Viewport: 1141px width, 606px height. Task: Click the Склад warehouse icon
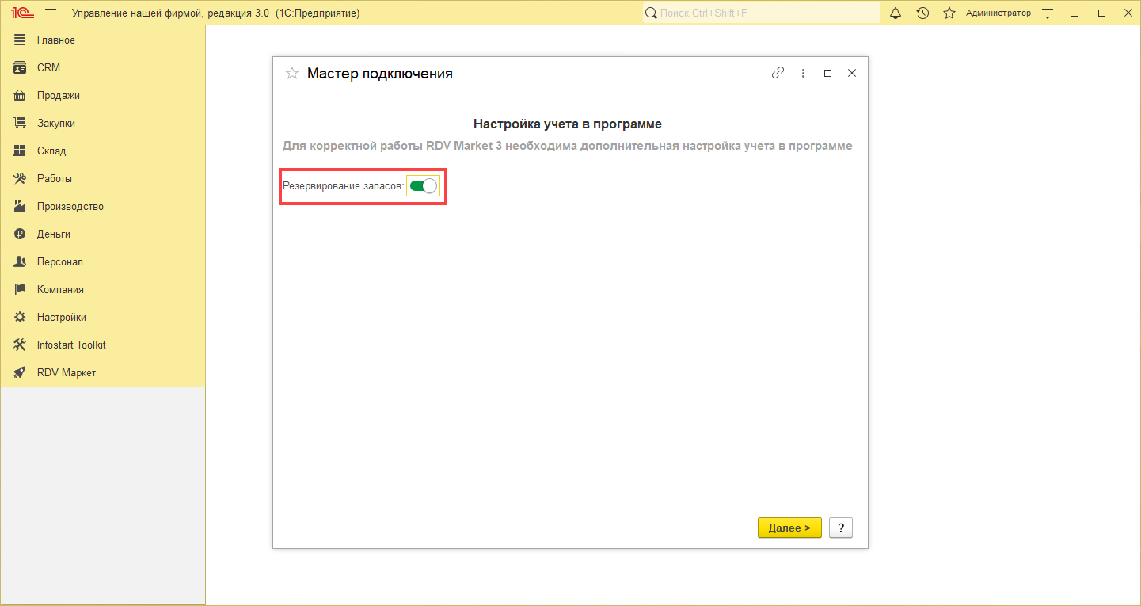click(x=21, y=151)
